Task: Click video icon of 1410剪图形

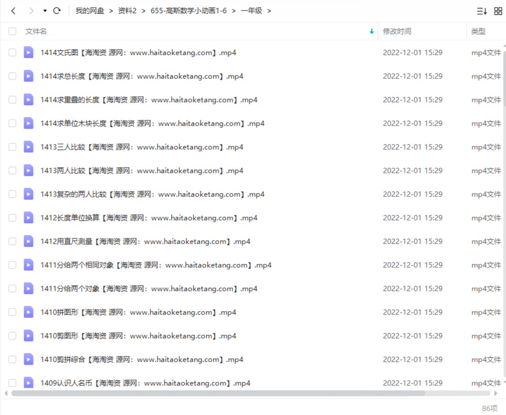Action: coord(28,336)
